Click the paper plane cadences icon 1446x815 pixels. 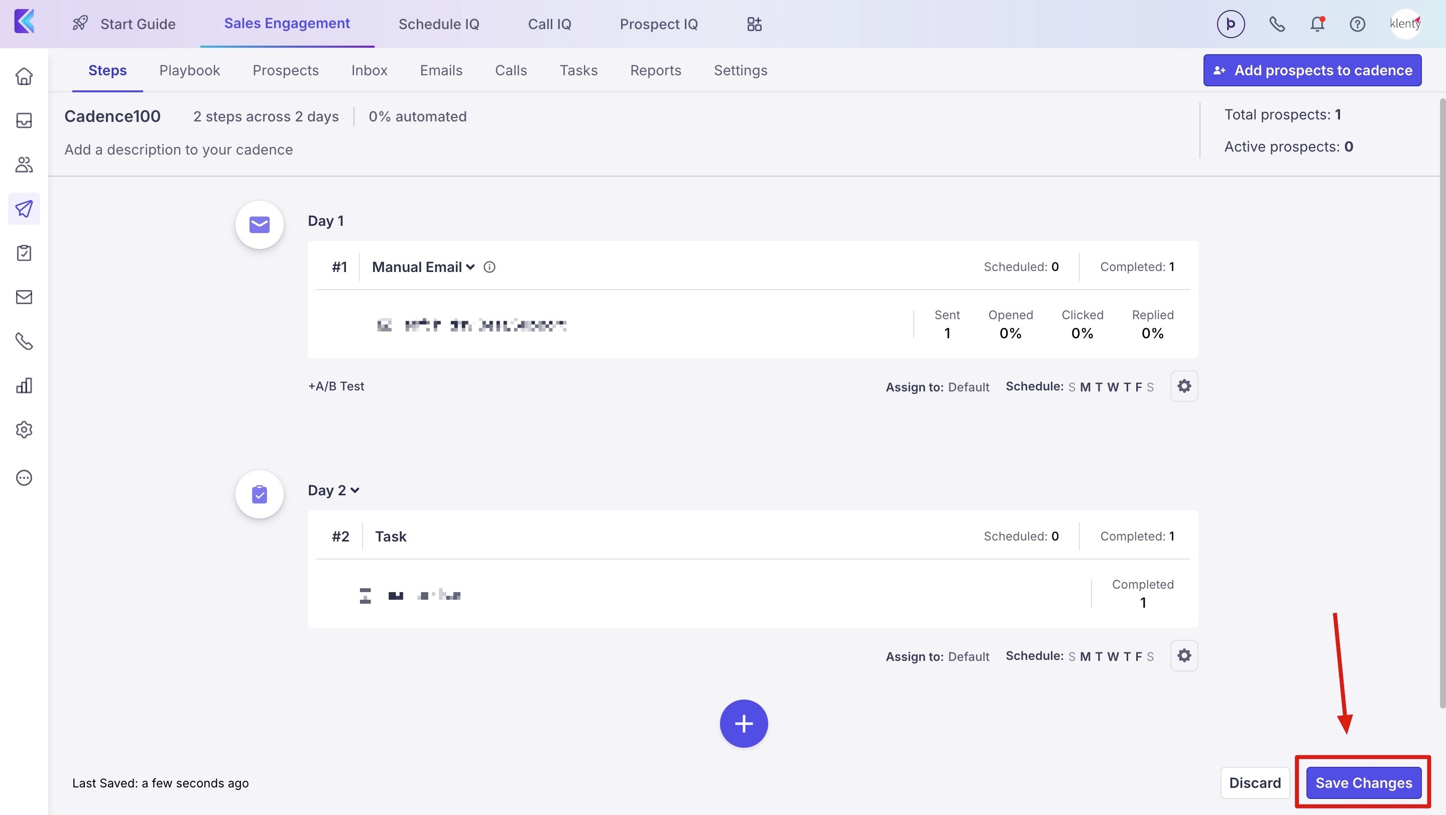point(24,209)
